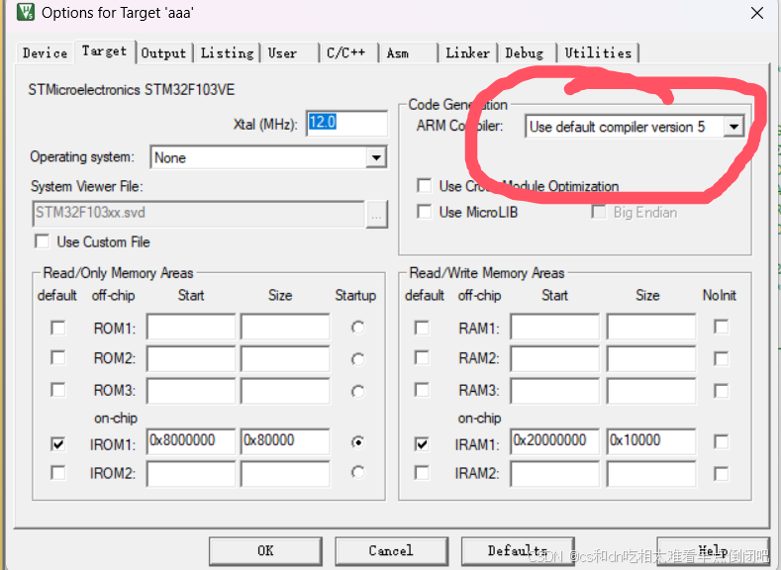Screen dimensions: 781x570
Task: Enable NoInit for RAM3
Action: click(721, 390)
